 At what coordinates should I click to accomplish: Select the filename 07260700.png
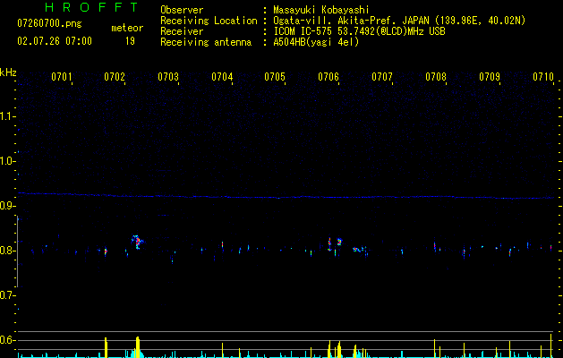coord(49,24)
